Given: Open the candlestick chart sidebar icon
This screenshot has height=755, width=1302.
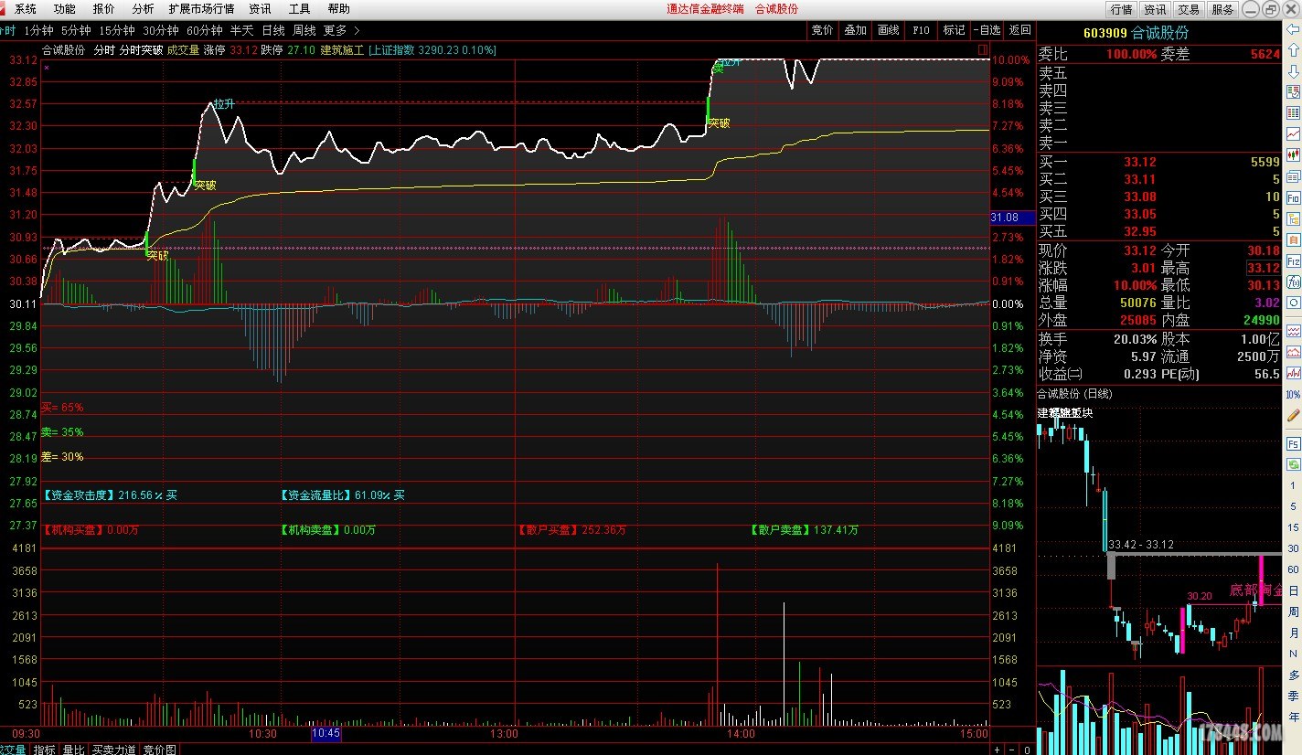Looking at the screenshot, I should [1293, 154].
